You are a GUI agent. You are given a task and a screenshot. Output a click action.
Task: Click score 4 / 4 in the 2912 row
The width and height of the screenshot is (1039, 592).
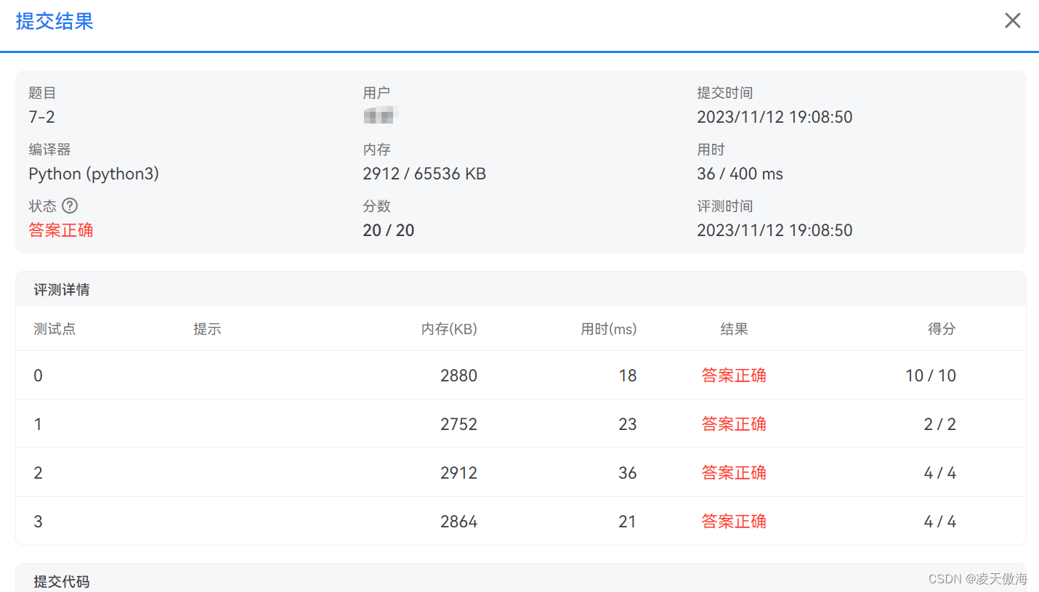point(940,473)
